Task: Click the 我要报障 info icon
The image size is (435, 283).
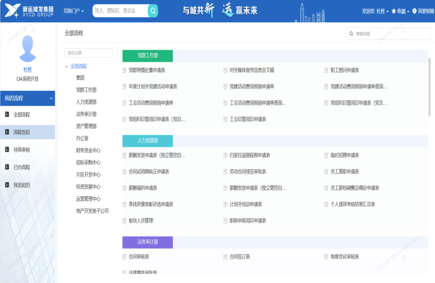Action: click(414, 11)
